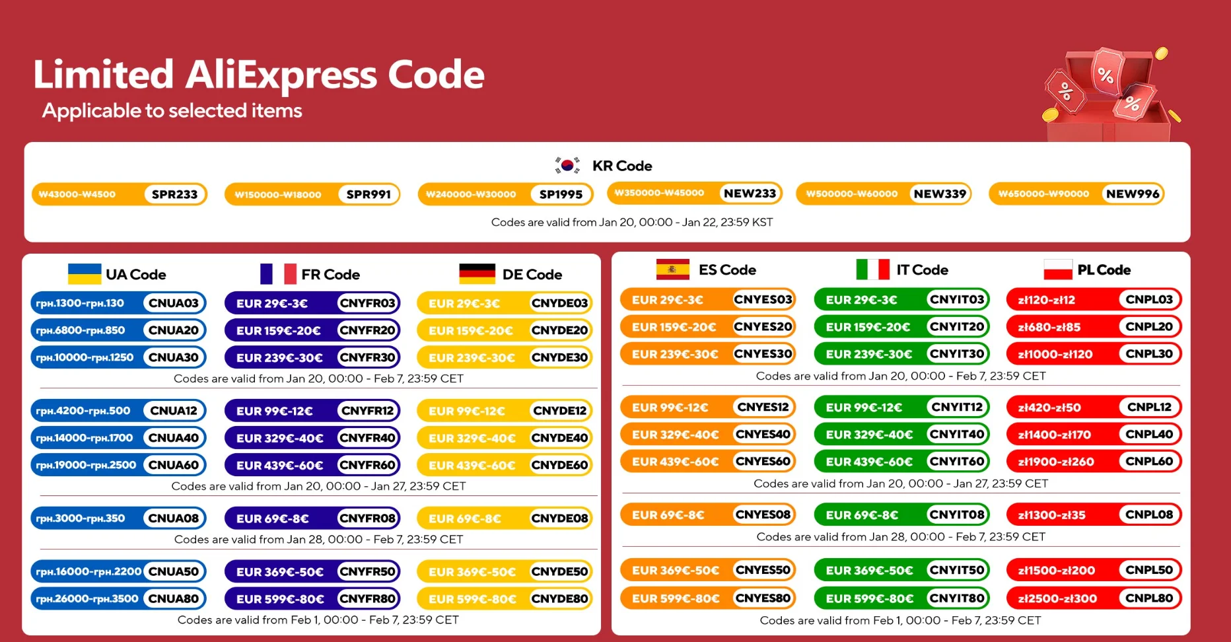Select the SPR991 code pill
Viewport: 1231px width, 642px height.
(312, 194)
